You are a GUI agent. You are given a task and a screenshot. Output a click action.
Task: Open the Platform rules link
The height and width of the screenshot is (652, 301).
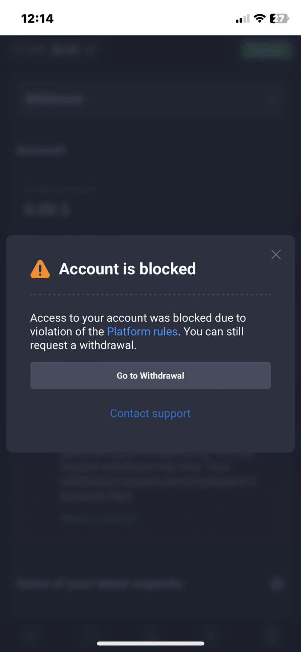[x=142, y=332]
